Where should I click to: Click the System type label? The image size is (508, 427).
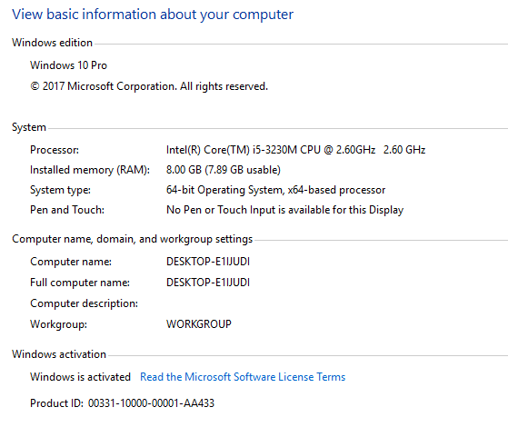pos(60,190)
